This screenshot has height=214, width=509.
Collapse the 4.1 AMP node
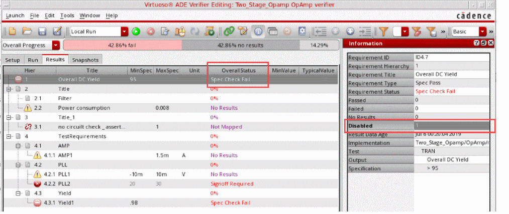pos(19,146)
